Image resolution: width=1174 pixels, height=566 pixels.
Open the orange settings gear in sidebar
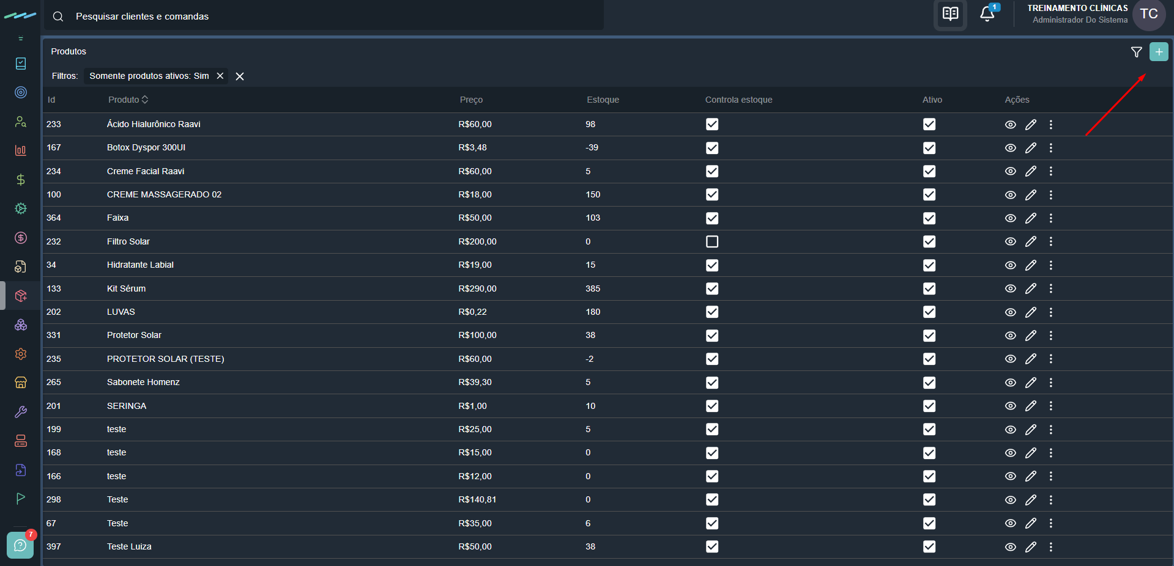(21, 354)
